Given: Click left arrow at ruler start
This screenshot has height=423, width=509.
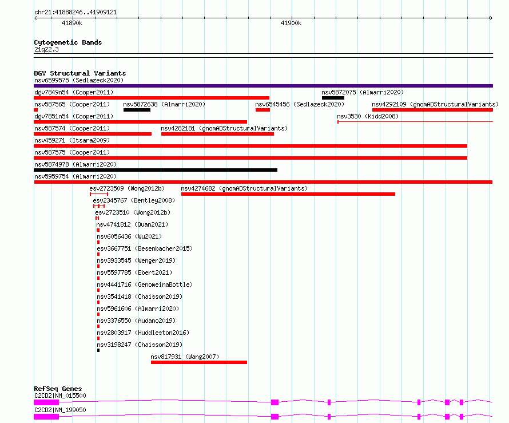Looking at the screenshot, I should 35,18.
